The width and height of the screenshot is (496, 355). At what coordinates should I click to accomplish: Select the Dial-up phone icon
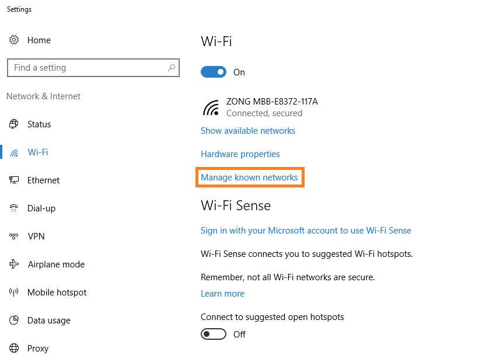pyautogui.click(x=14, y=208)
